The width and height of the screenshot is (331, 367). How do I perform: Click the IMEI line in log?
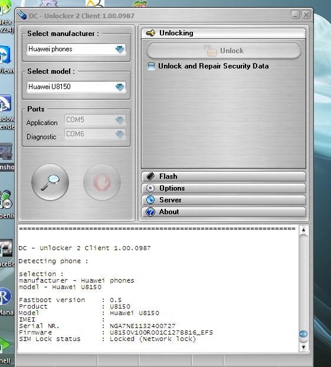[x=61, y=319]
